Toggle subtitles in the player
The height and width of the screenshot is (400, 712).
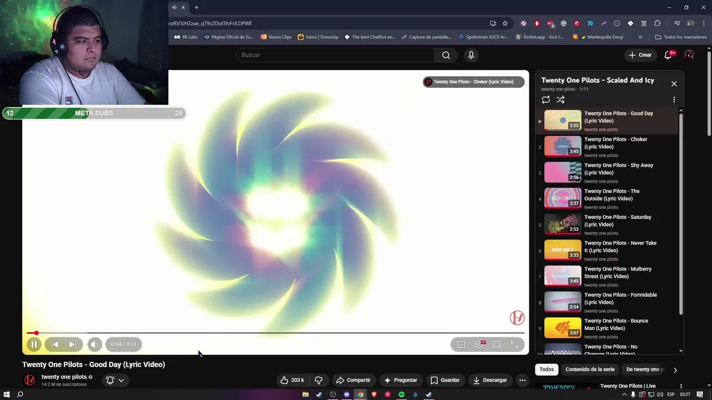(x=461, y=344)
